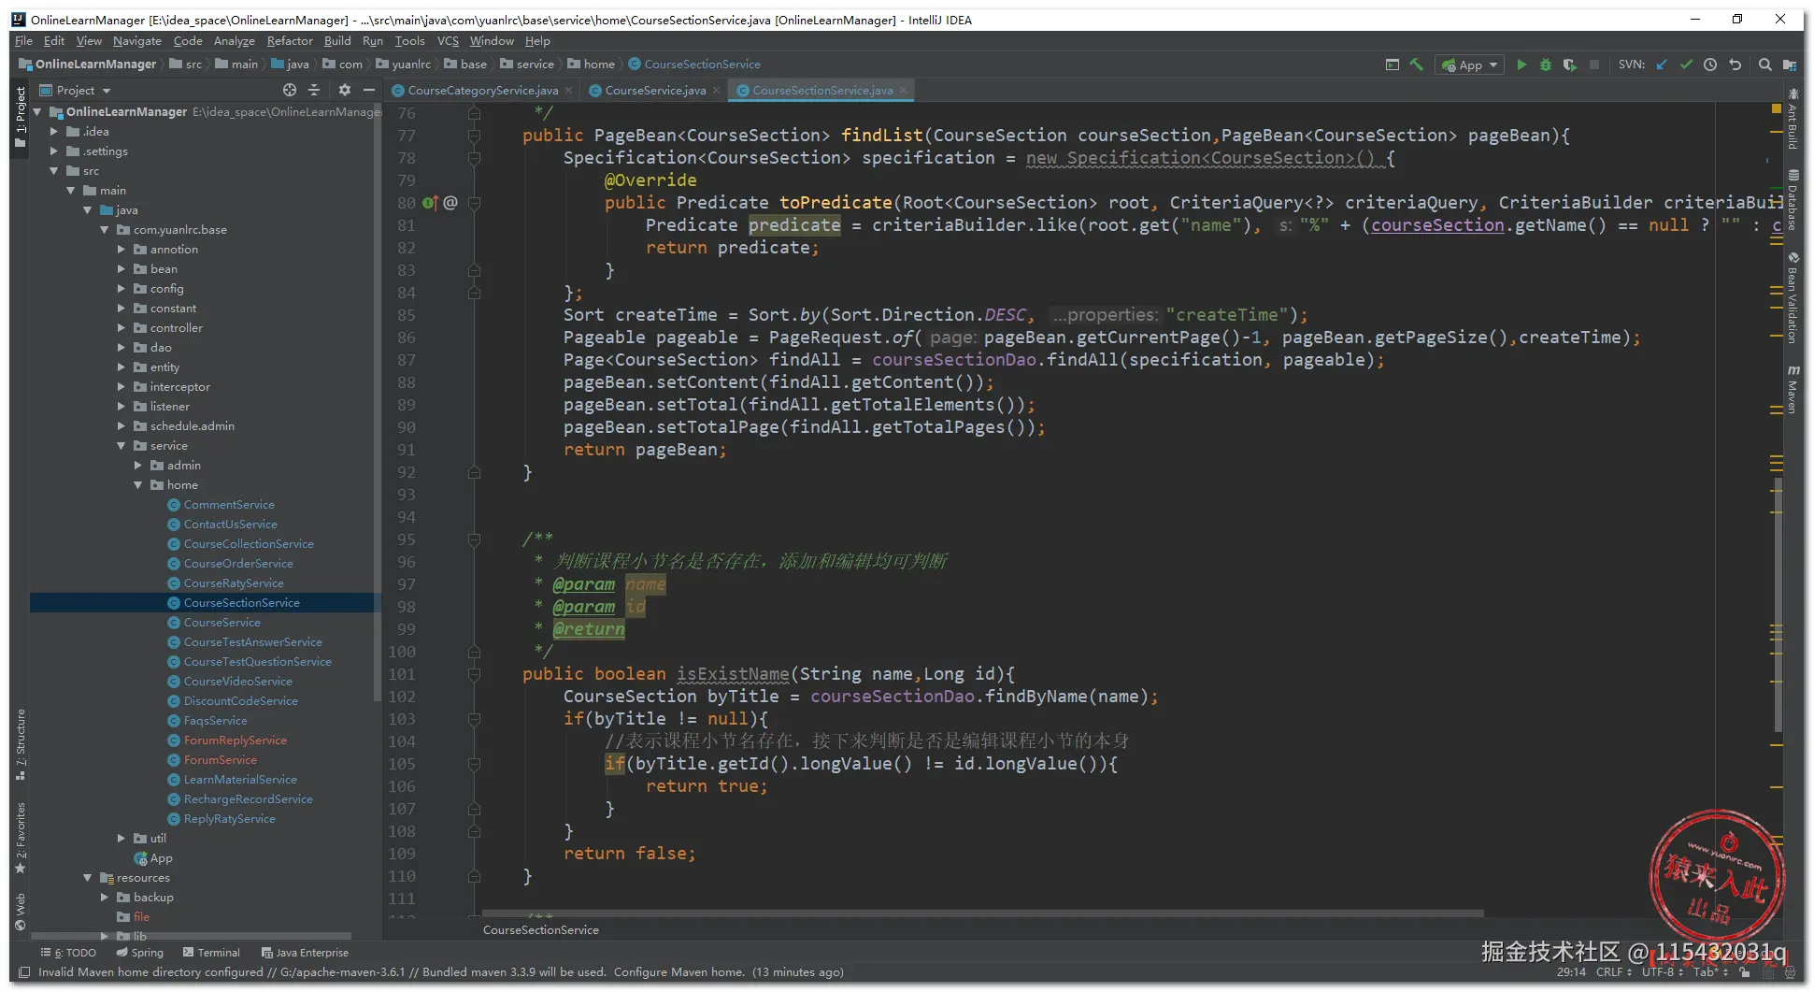
Task: Click the editor vertical scrollbar
Action: (x=1778, y=604)
